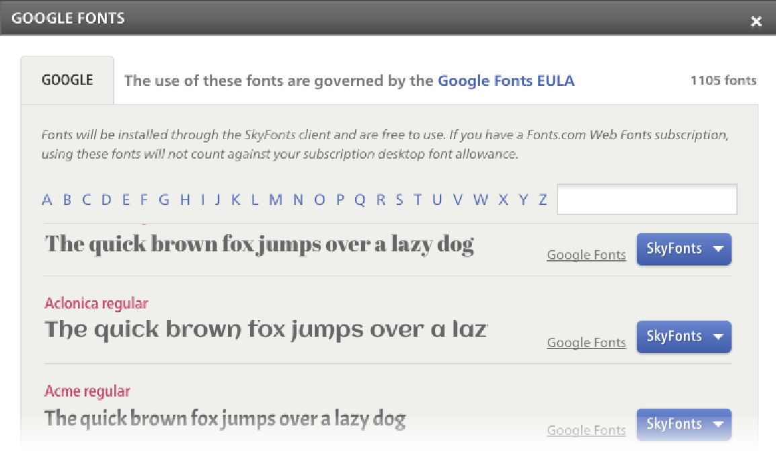The height and width of the screenshot is (451, 776).
Task: Filter fonts by letter Z
Action: (x=543, y=200)
